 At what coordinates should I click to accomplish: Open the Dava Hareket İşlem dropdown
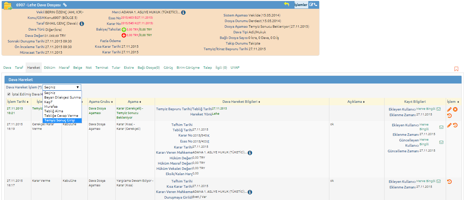(62, 87)
